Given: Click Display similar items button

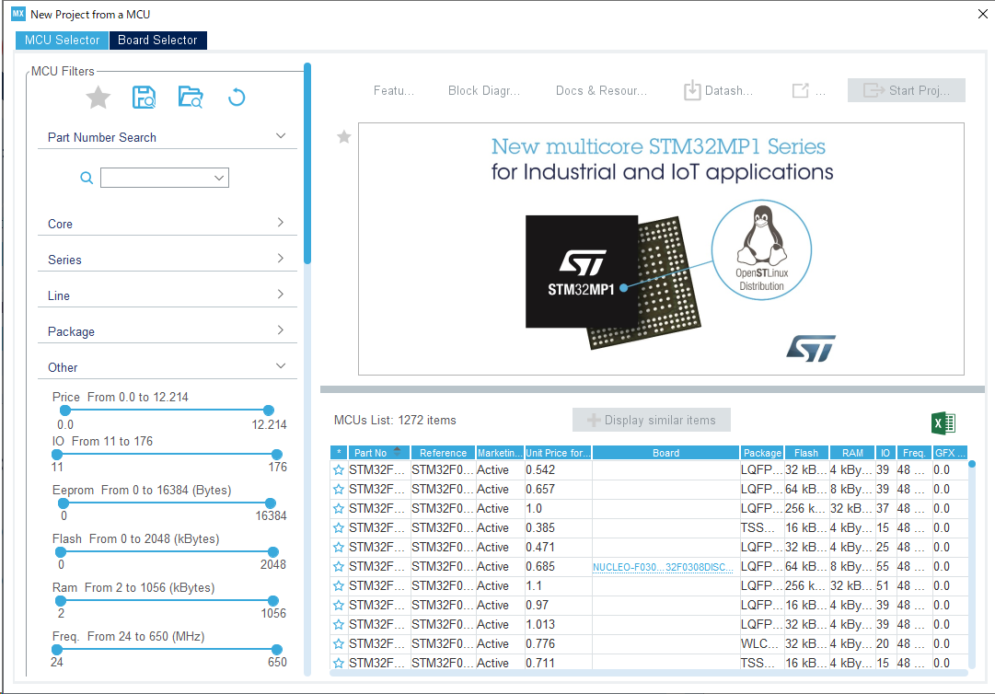Looking at the screenshot, I should click(x=651, y=420).
